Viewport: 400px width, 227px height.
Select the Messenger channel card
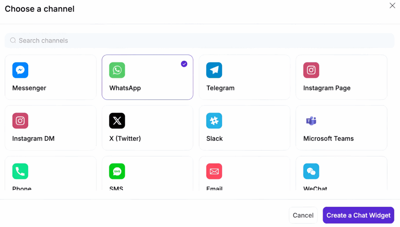50,77
